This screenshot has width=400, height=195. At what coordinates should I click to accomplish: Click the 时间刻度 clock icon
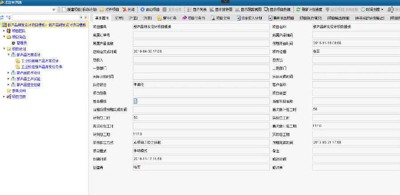click(363, 9)
